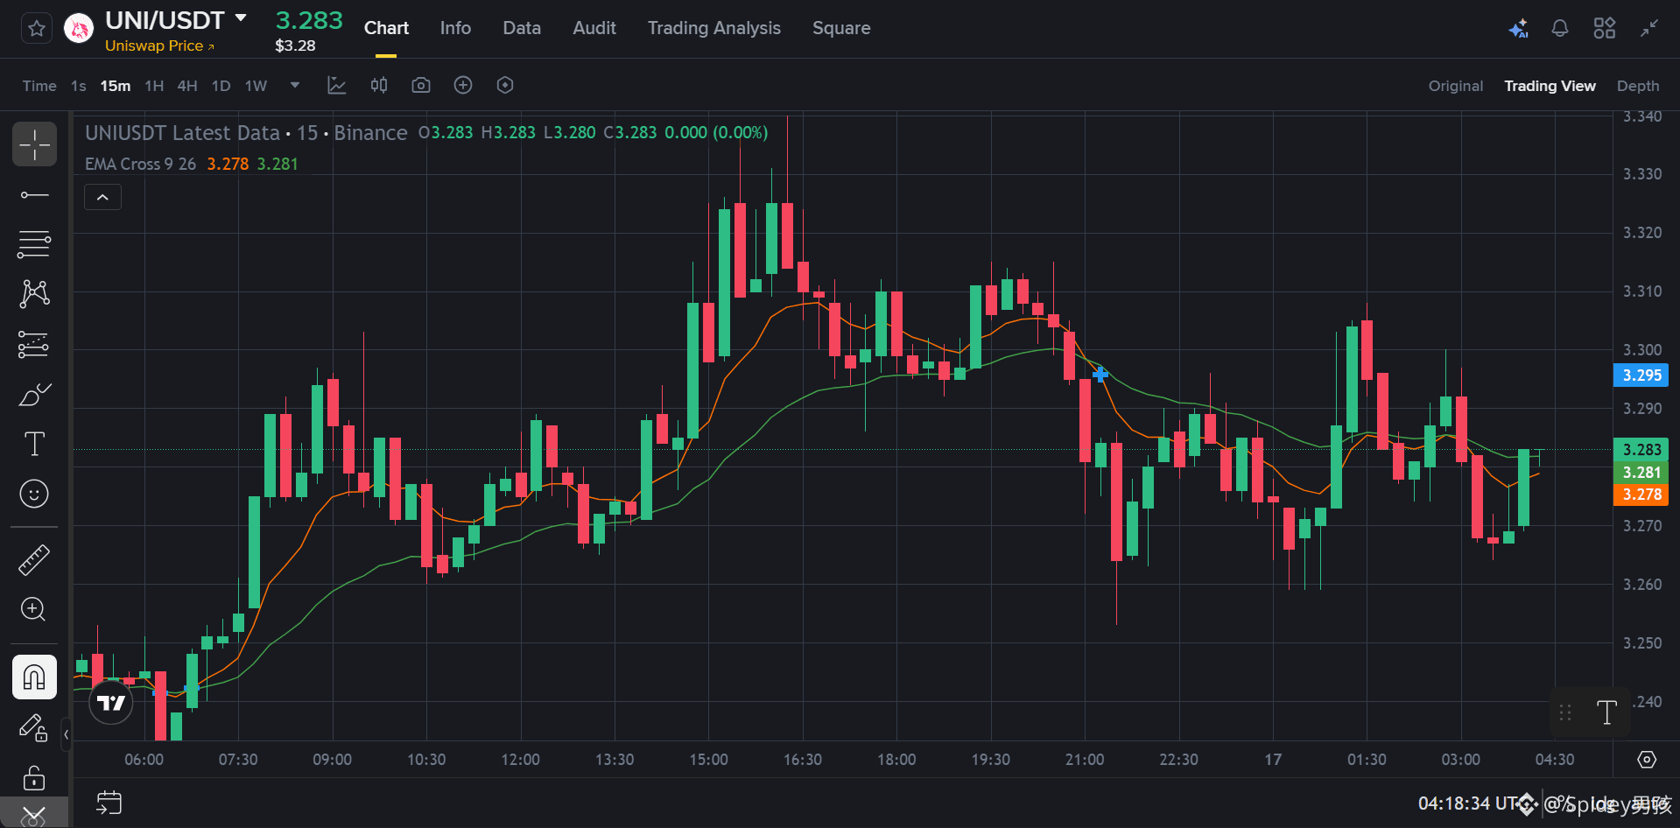Switch to Original chart view
Viewport: 1680px width, 828px height.
(x=1456, y=86)
